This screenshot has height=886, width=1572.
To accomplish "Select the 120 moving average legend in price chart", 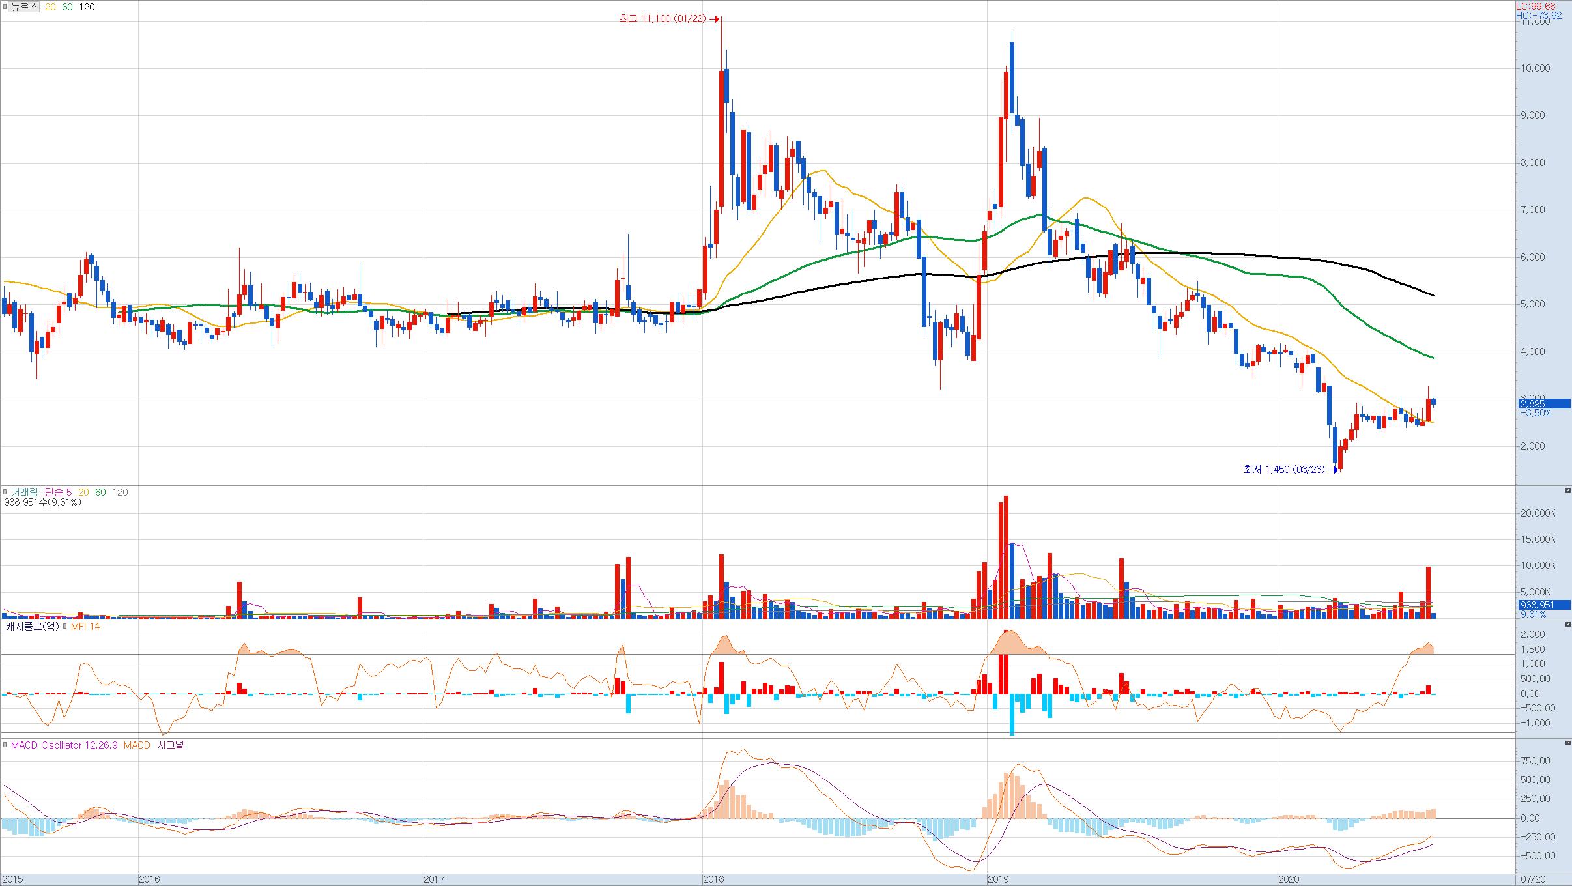I will pos(87,7).
